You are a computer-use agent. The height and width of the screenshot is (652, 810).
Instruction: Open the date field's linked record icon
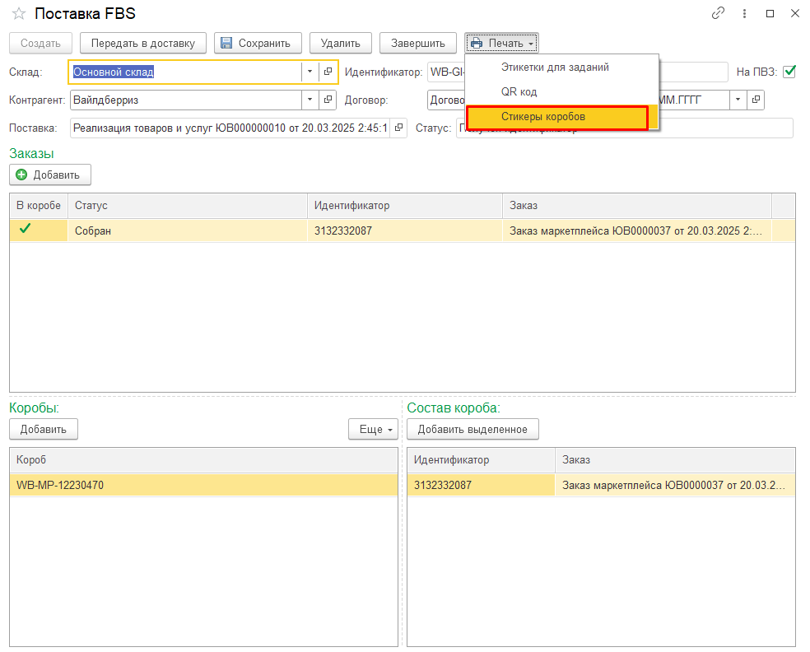click(756, 100)
